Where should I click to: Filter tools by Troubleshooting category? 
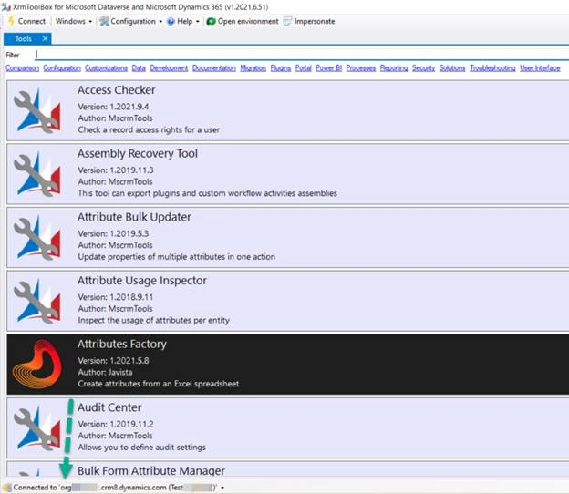[x=492, y=68]
